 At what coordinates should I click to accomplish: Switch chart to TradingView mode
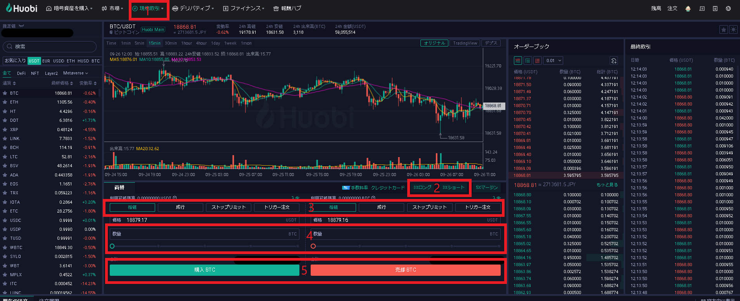tap(465, 43)
